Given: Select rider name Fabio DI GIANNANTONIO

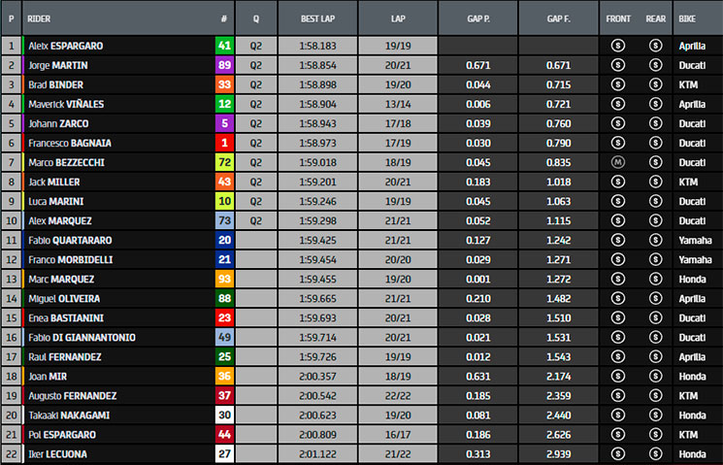Looking at the screenshot, I should 82,338.
